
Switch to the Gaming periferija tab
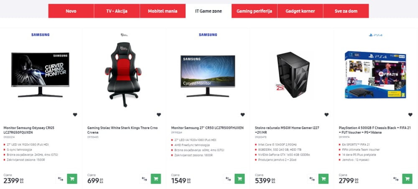click(x=254, y=11)
